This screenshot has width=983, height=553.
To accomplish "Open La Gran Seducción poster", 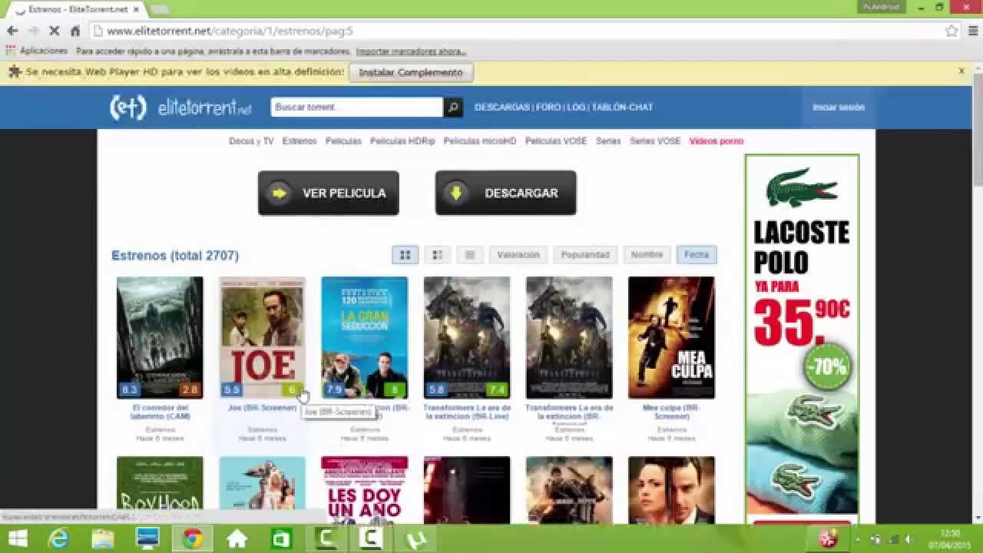I will pos(364,338).
